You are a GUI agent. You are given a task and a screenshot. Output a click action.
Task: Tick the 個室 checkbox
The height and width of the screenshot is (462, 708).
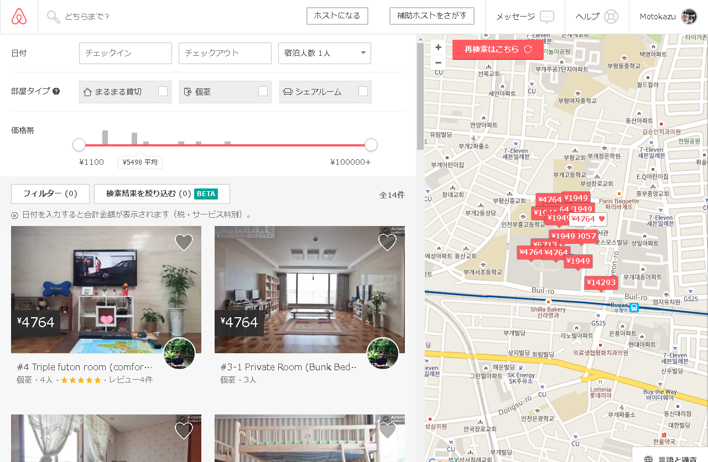(263, 91)
